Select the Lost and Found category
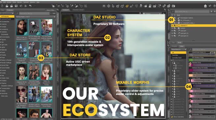The height and width of the screenshot is (120, 216). tap(7, 19)
